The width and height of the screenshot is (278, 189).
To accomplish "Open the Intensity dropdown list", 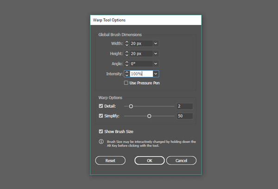I will [156, 74].
